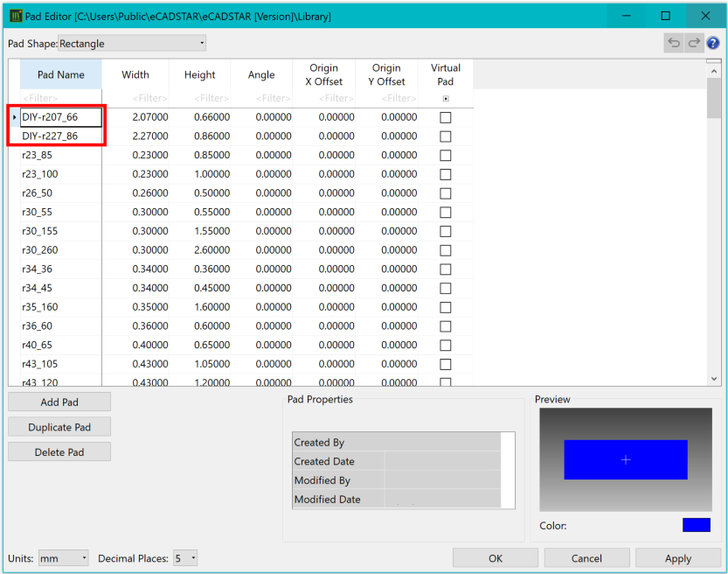
Task: Sort by Origin Y Offset column header
Action: (x=386, y=74)
